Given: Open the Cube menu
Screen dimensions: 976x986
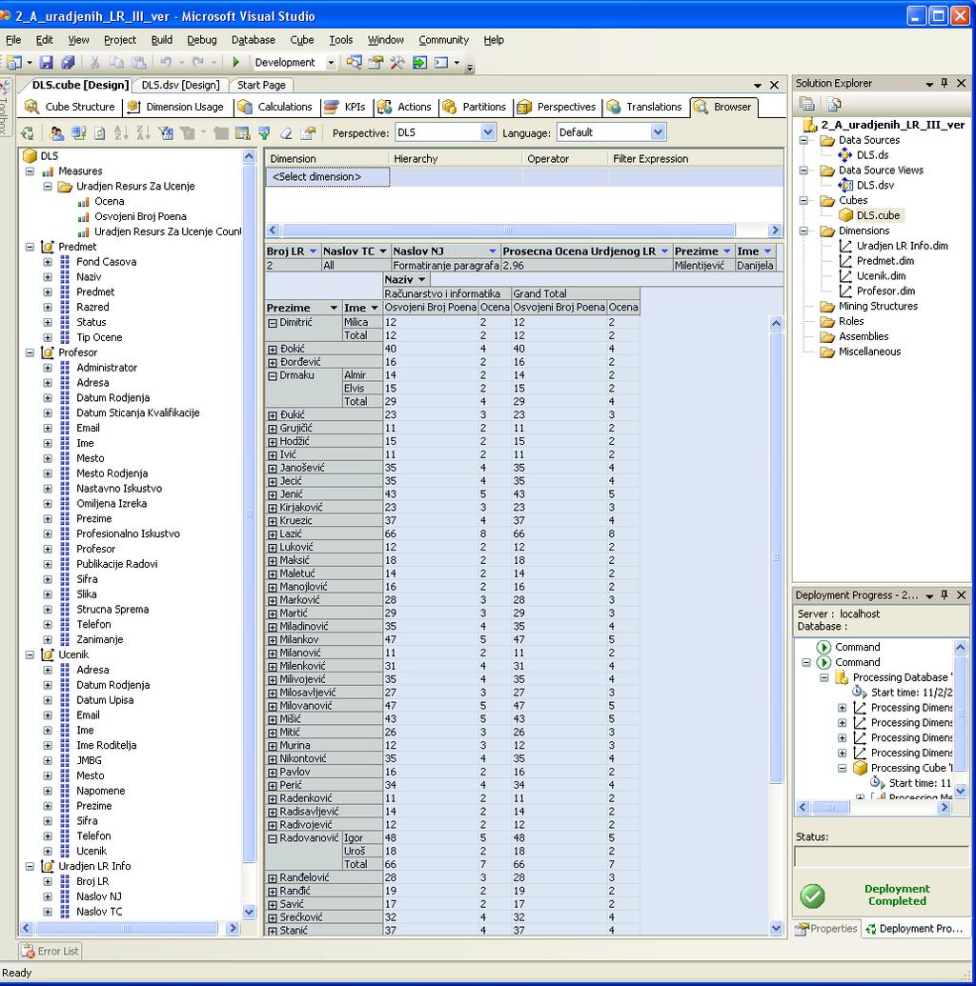Looking at the screenshot, I should 302,40.
